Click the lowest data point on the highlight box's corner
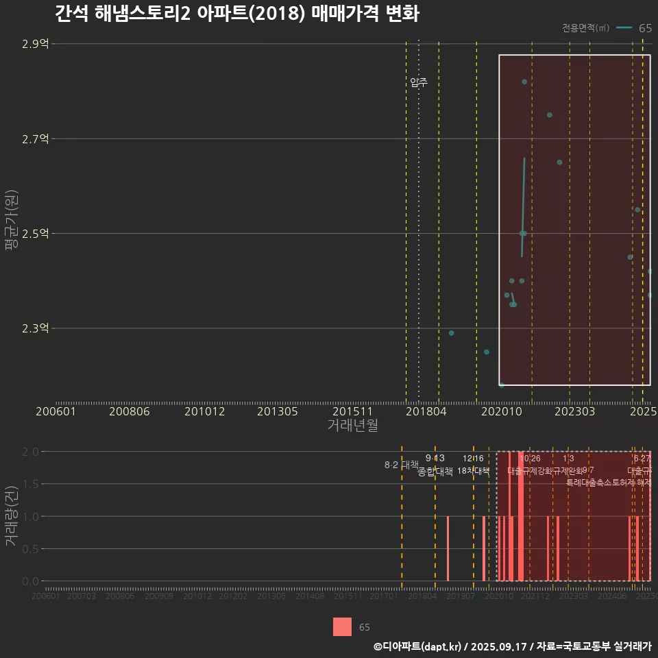The width and height of the screenshot is (658, 658). coord(502,385)
